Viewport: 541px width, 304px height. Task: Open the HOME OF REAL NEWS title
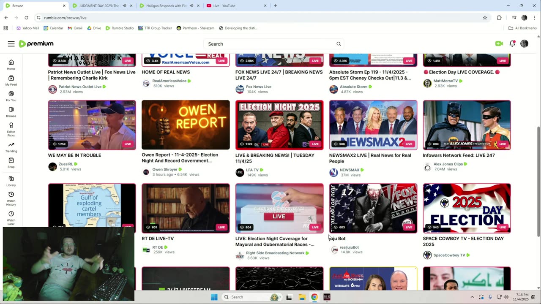point(166,72)
